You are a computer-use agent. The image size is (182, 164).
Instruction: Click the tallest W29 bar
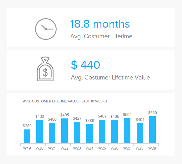[153, 130]
